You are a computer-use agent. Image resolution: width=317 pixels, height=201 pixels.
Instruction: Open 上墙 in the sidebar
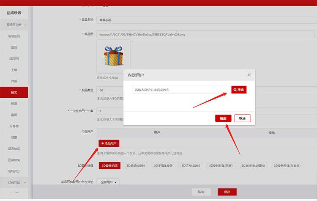pyautogui.click(x=14, y=70)
